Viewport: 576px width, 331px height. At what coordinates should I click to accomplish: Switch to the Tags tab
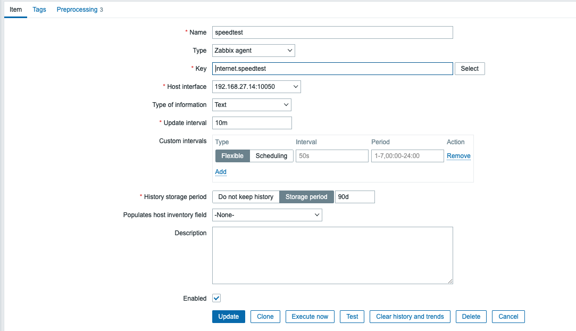pos(39,10)
